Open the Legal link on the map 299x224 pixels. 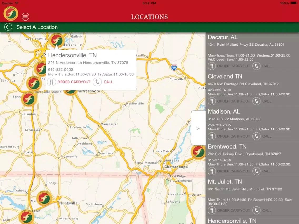[7, 220]
